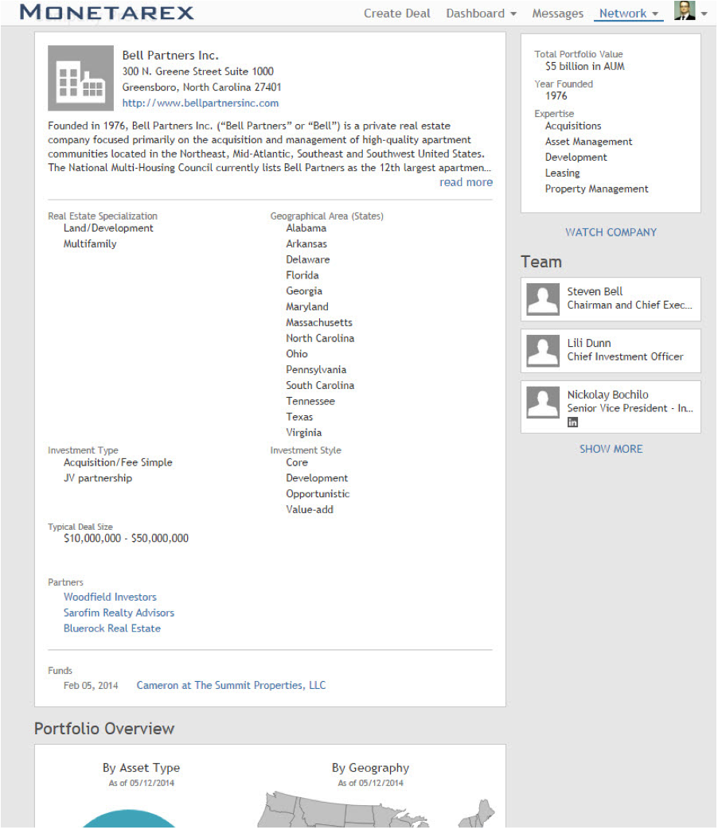Click 'Texas' in Geographical Area

(x=299, y=417)
